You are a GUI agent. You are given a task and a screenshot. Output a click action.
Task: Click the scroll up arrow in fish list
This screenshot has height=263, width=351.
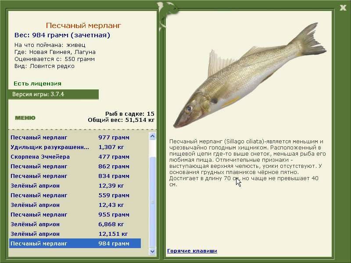click(152, 136)
